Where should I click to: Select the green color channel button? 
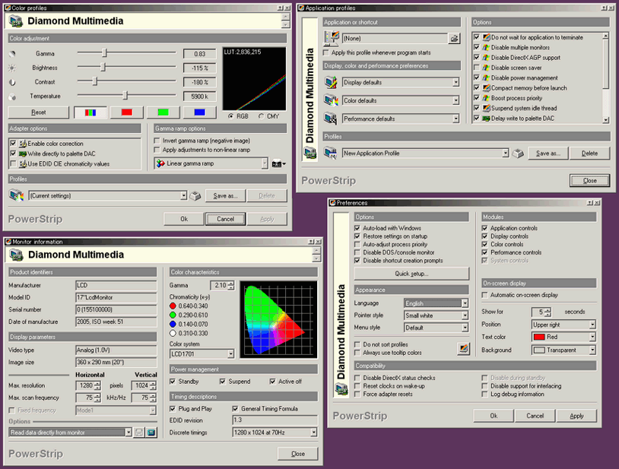[163, 112]
